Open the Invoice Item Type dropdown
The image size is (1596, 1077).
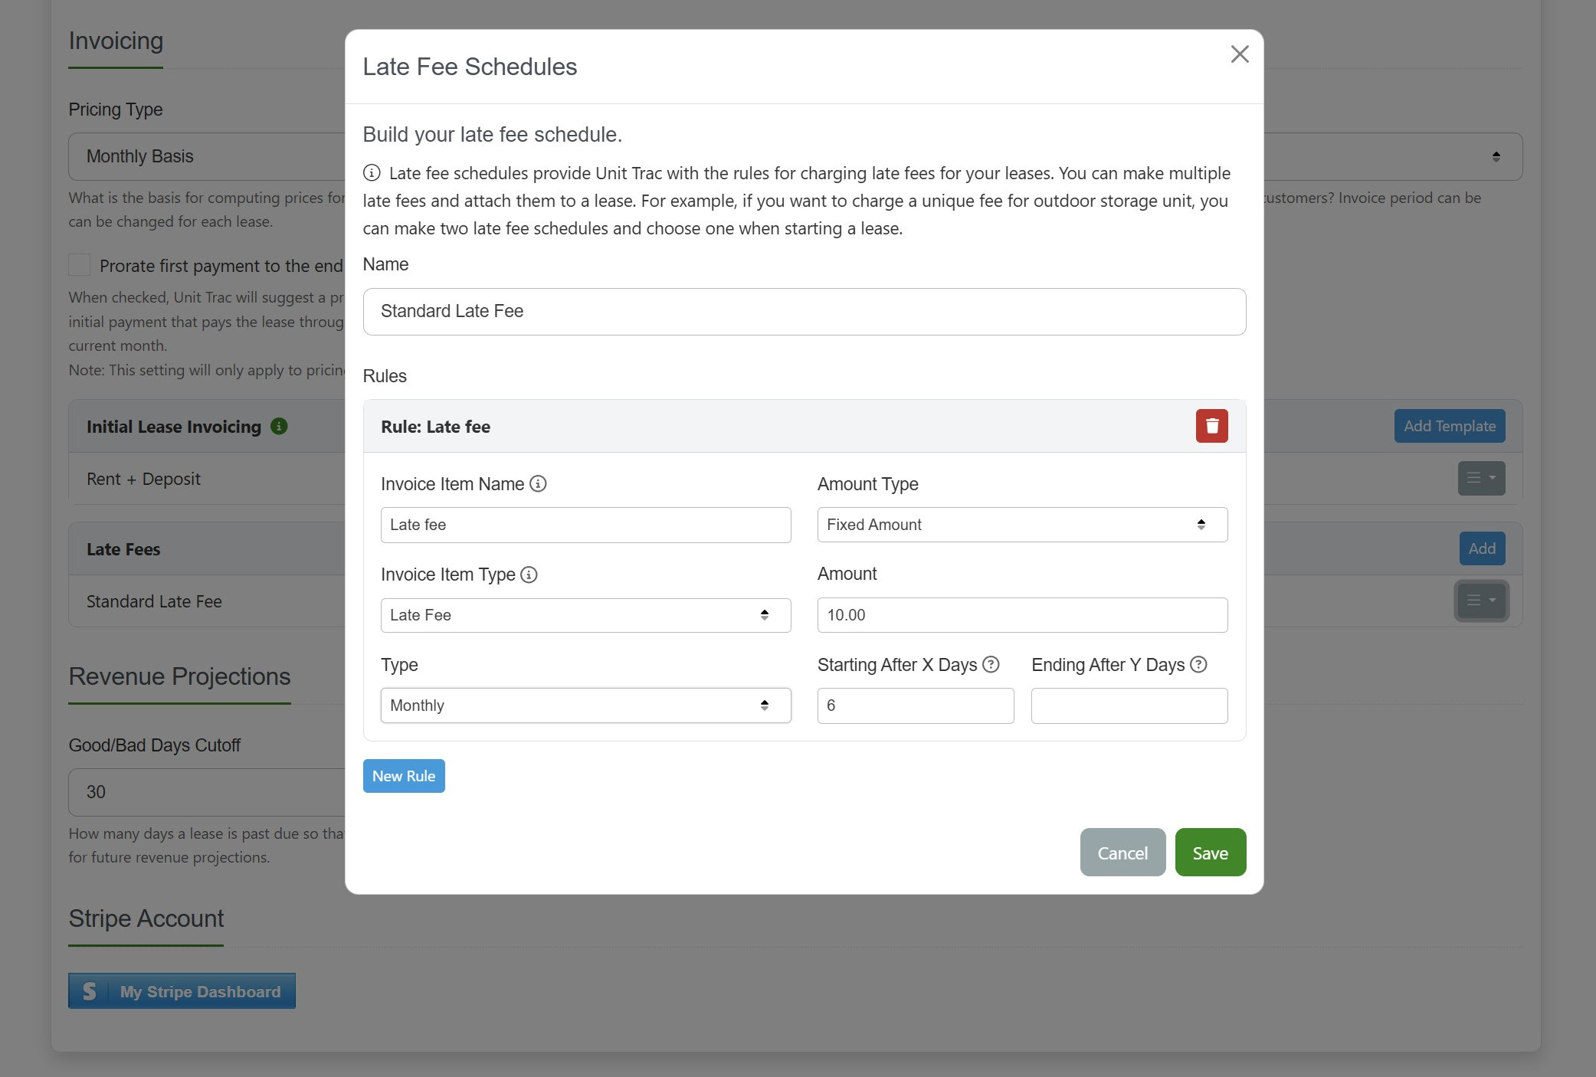click(x=585, y=615)
